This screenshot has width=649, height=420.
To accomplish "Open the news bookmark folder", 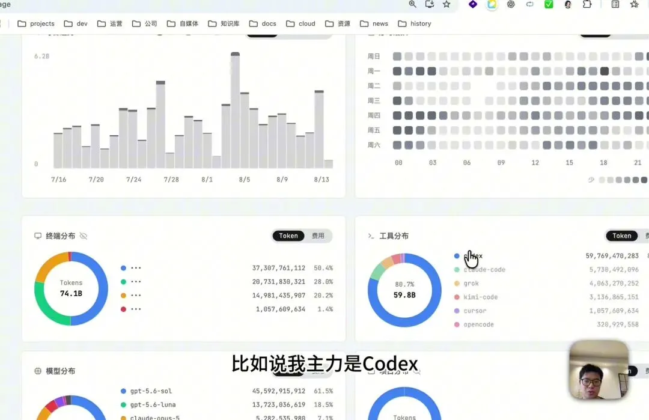I will 374,23.
